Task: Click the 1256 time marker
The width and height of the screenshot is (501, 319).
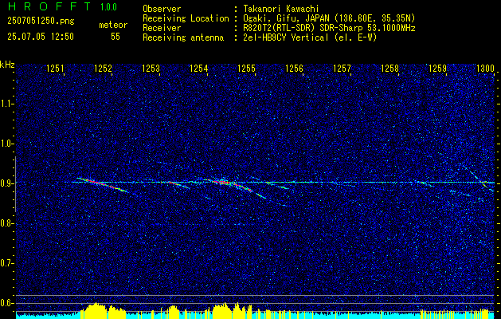Action: point(294,68)
